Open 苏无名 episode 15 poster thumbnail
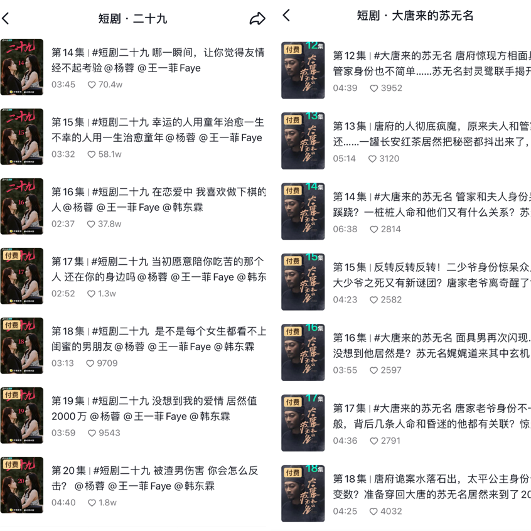531x531 pixels. pyautogui.click(x=303, y=282)
